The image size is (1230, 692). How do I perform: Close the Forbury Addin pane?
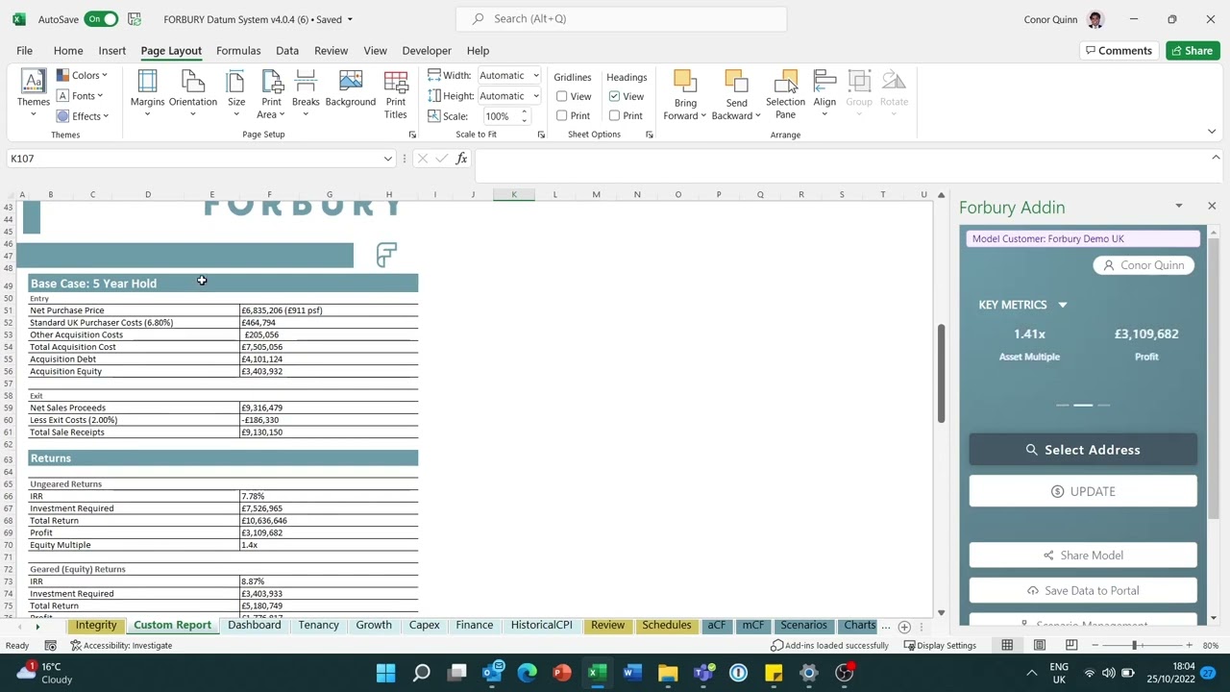(1211, 206)
